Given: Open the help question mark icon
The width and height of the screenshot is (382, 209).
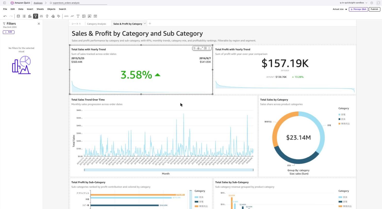Looking at the screenshot, I should 372,3.
